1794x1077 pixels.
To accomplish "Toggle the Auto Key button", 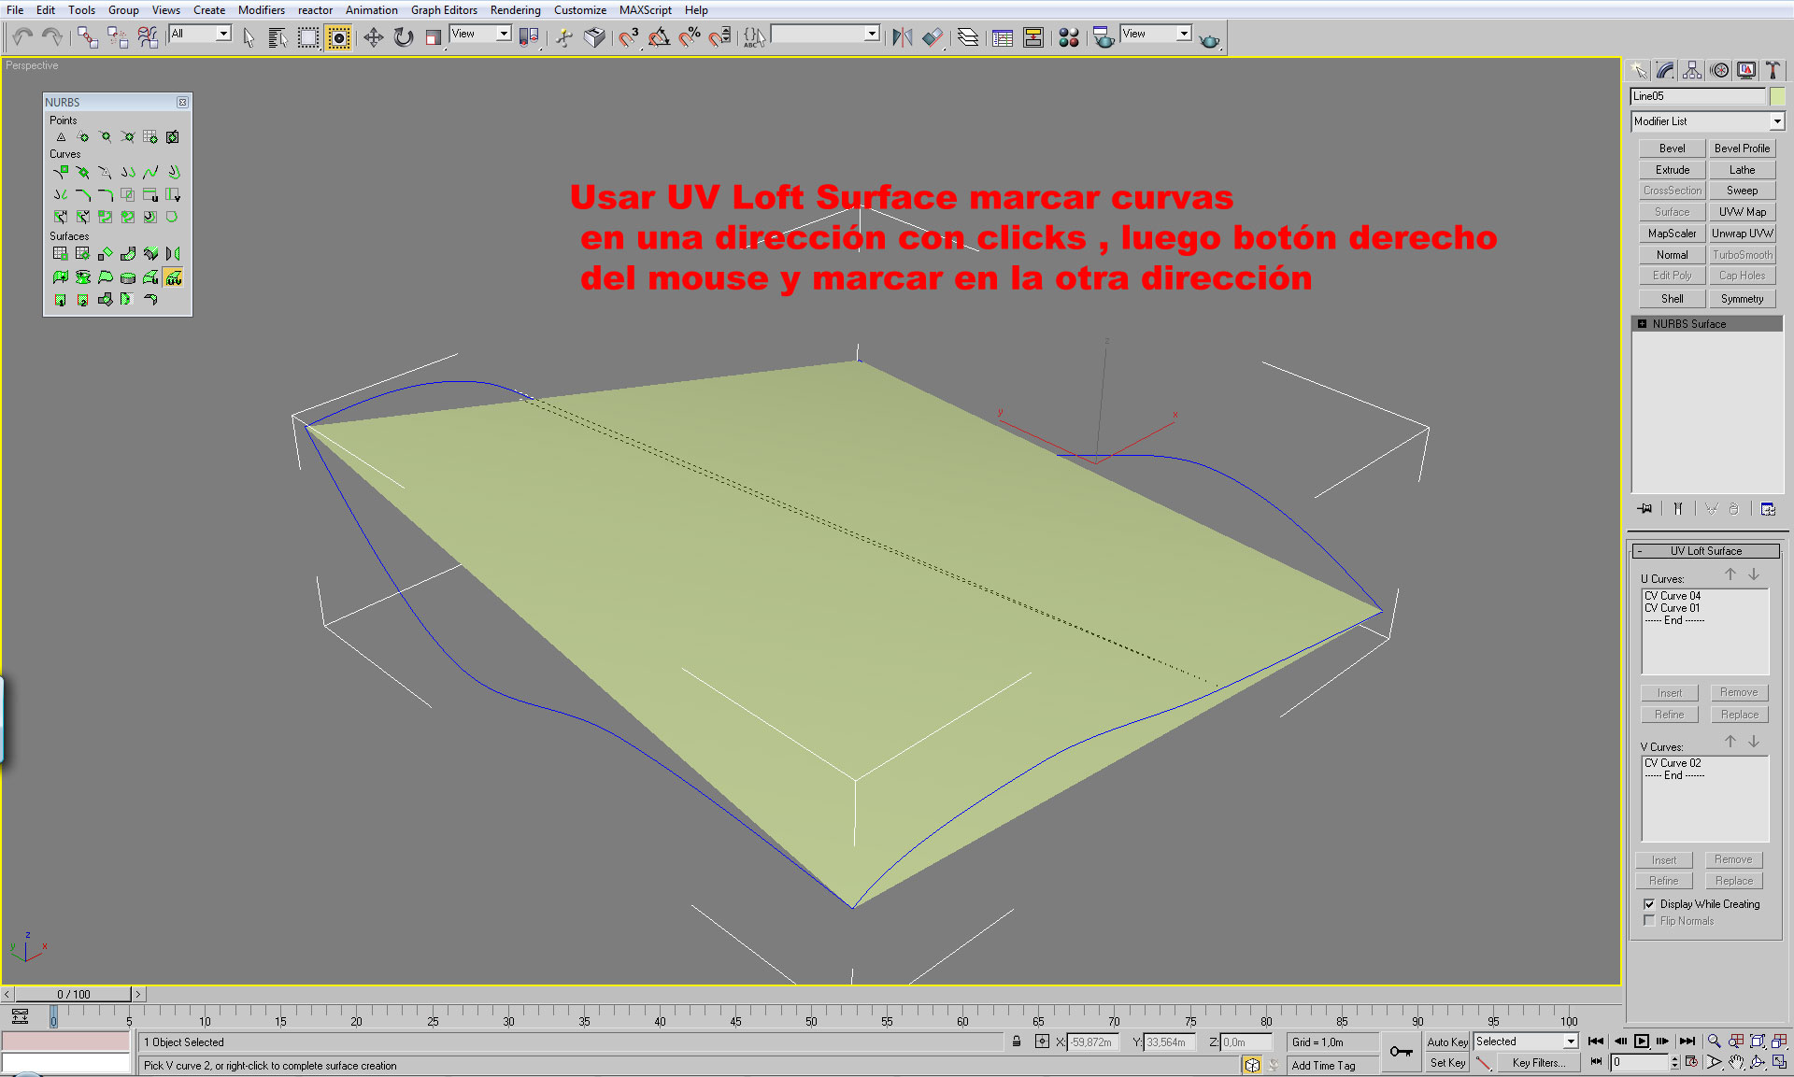I will (x=1446, y=1042).
